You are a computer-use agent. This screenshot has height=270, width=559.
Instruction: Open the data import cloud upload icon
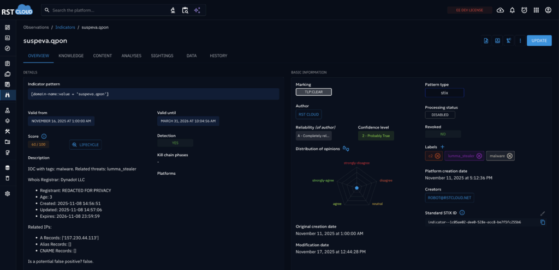500,10
